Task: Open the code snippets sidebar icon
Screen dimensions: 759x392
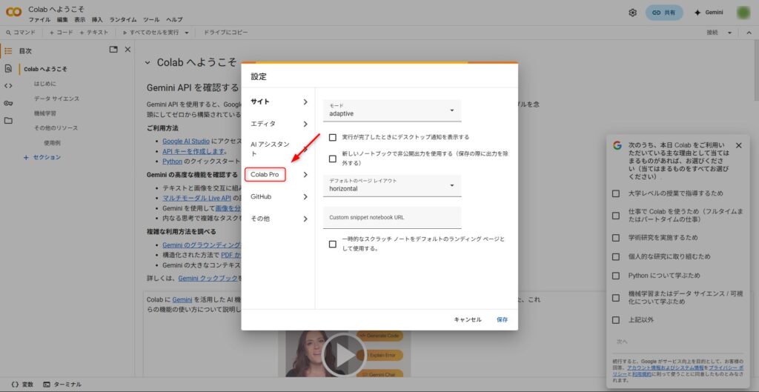Action: click(8, 86)
